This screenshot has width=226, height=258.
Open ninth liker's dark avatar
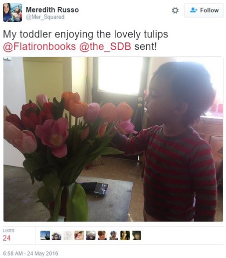pos(137,236)
